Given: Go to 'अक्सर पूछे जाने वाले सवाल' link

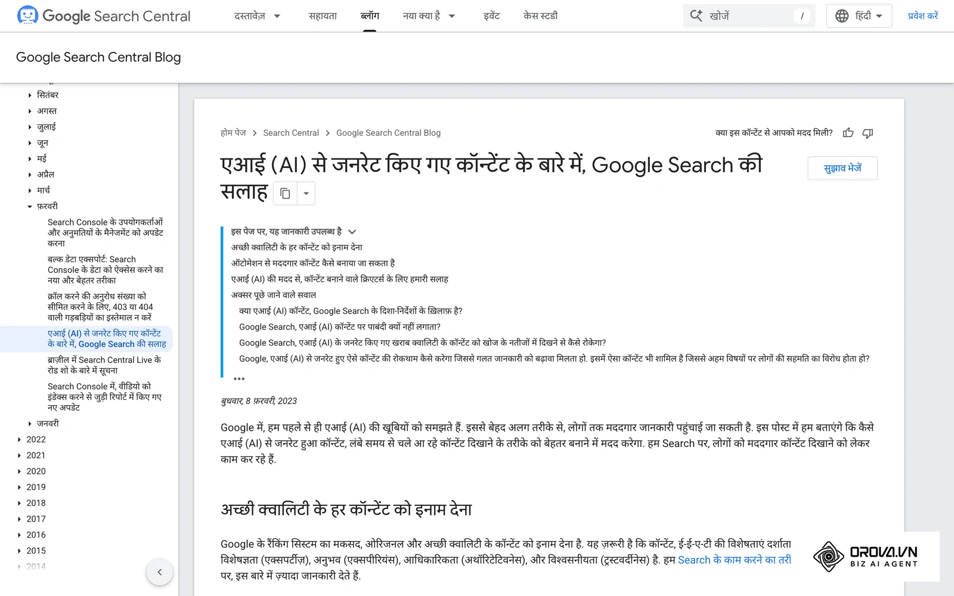Looking at the screenshot, I should pyautogui.click(x=274, y=295).
